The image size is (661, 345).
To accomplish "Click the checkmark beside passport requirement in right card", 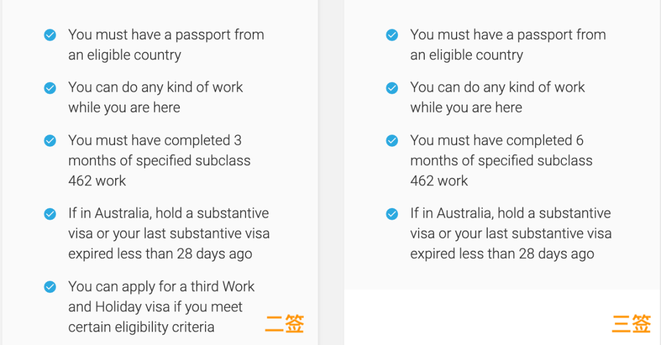I will [392, 35].
